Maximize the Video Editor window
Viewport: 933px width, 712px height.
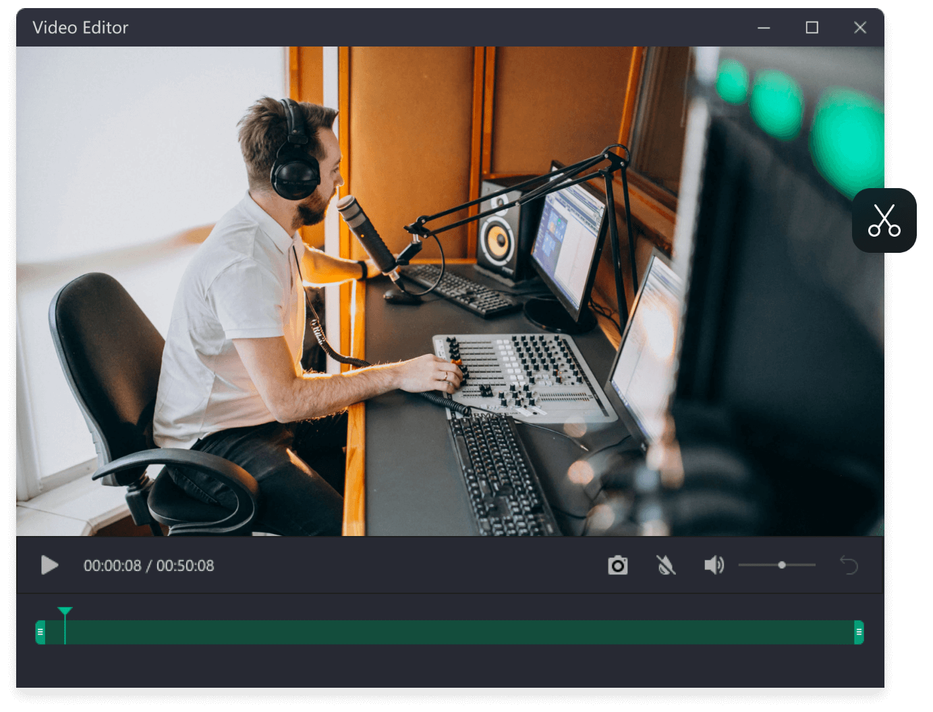click(812, 28)
